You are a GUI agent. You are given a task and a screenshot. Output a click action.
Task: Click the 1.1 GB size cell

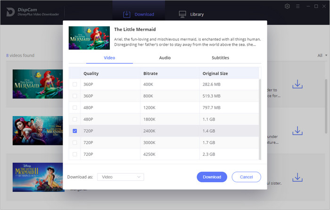tap(209, 119)
